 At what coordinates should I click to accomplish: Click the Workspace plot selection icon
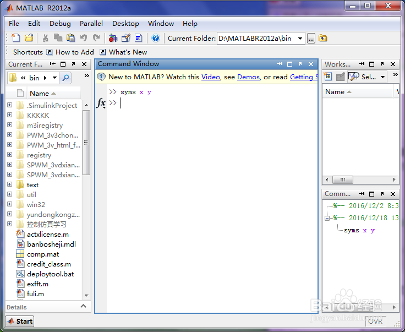354,77
